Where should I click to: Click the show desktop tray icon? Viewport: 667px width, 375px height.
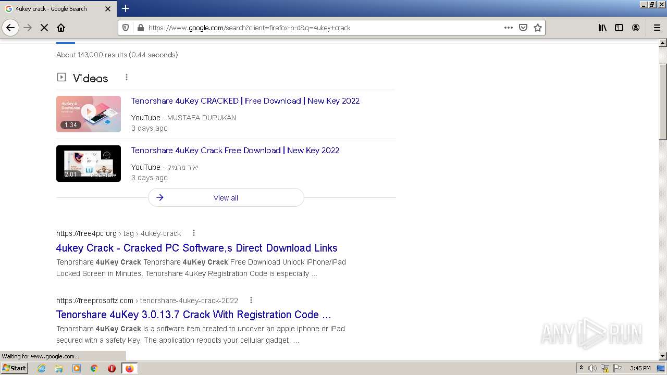click(661, 368)
